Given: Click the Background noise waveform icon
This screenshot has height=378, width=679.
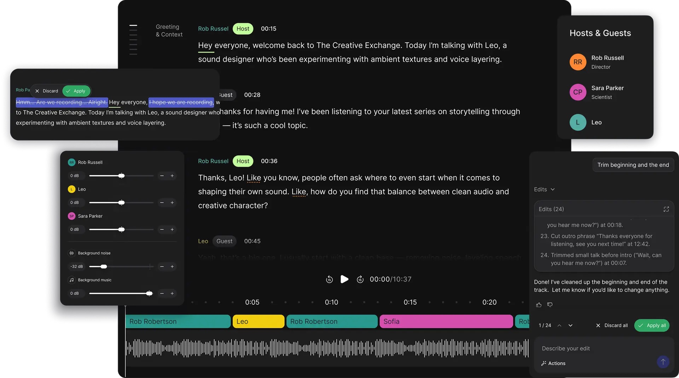Looking at the screenshot, I should tap(72, 253).
